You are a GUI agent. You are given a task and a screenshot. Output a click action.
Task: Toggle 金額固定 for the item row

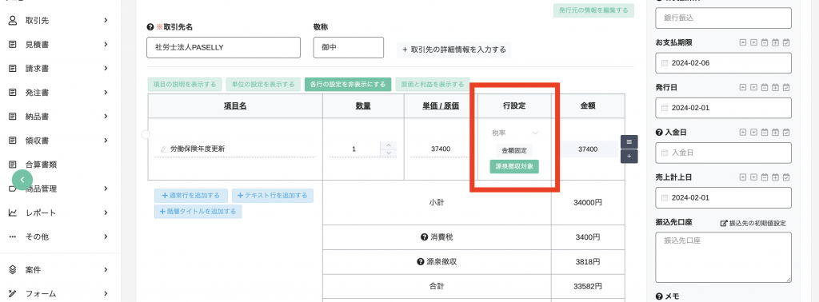click(x=514, y=150)
